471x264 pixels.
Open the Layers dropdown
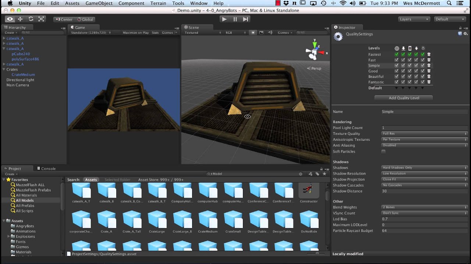[414, 19]
